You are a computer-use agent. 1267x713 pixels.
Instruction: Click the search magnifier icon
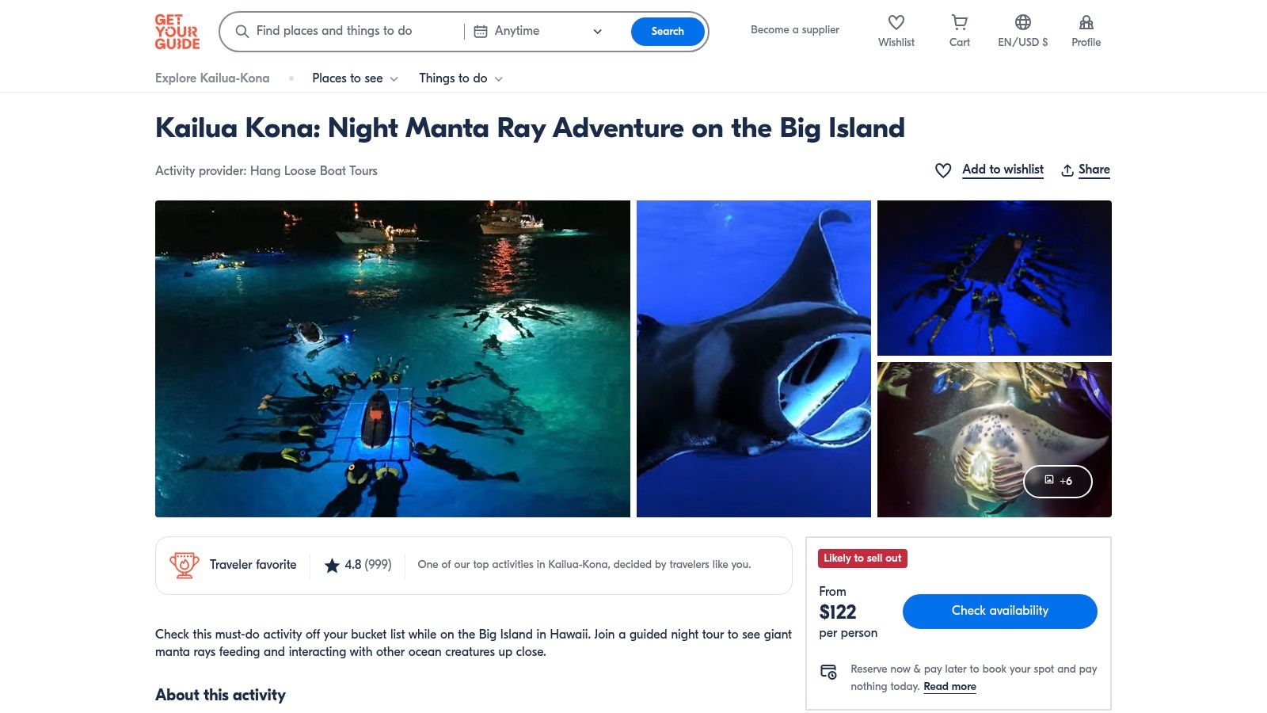[x=242, y=32]
